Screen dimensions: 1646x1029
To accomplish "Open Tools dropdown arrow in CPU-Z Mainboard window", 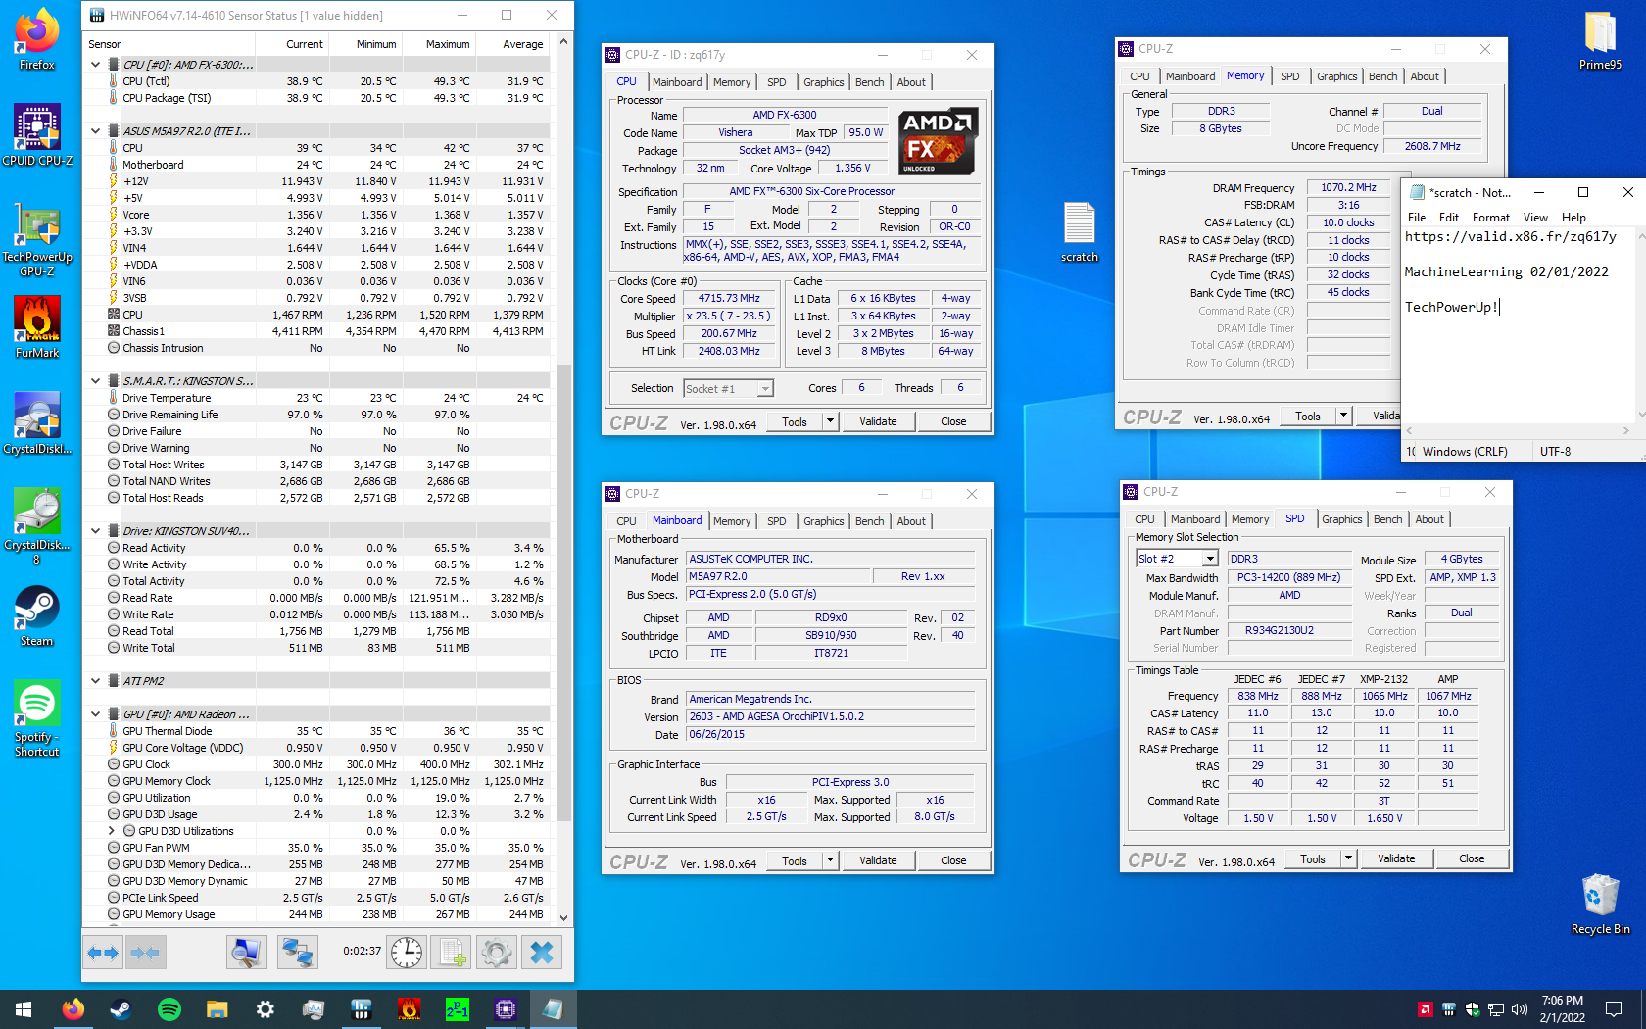I will pos(830,860).
